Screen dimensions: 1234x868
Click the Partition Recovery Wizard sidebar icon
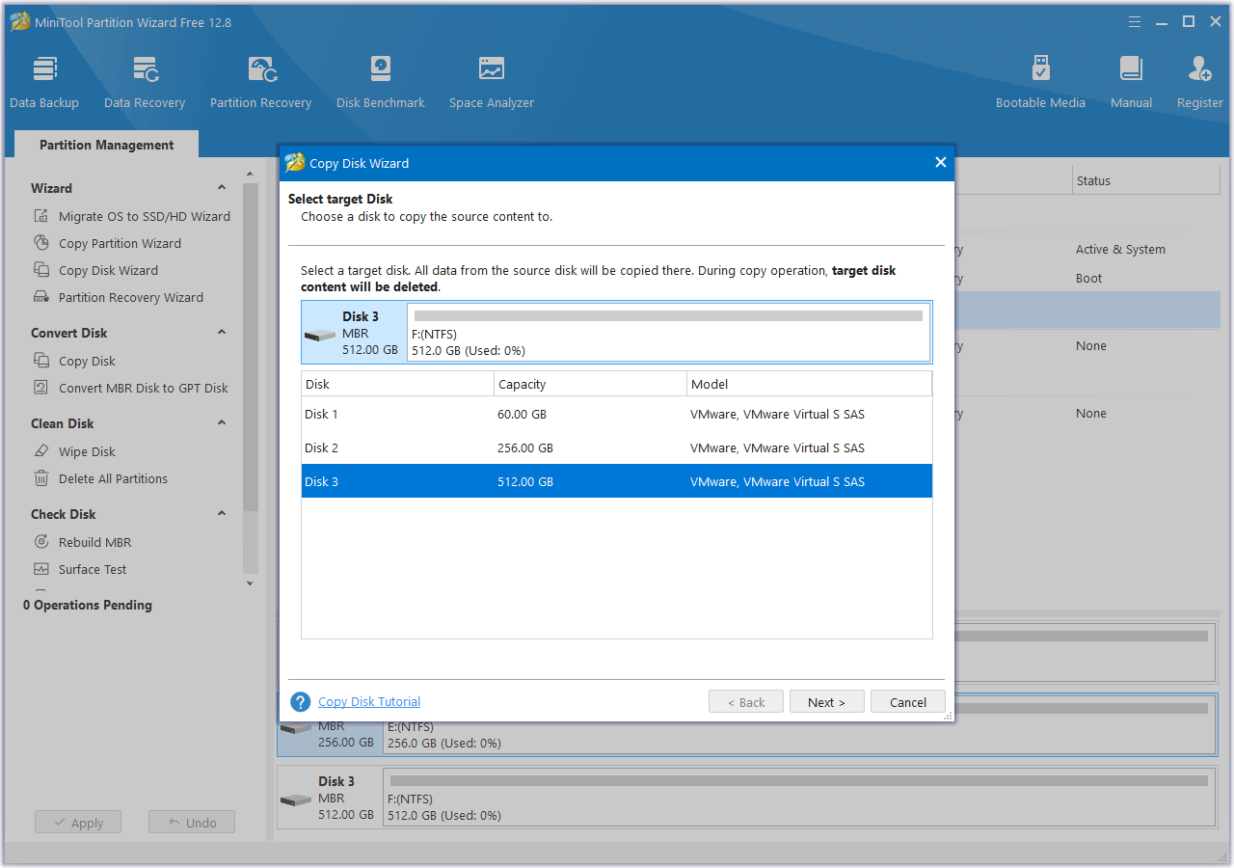pos(41,297)
